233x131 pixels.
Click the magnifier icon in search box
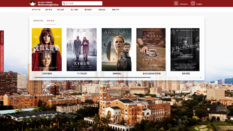coord(64,3)
